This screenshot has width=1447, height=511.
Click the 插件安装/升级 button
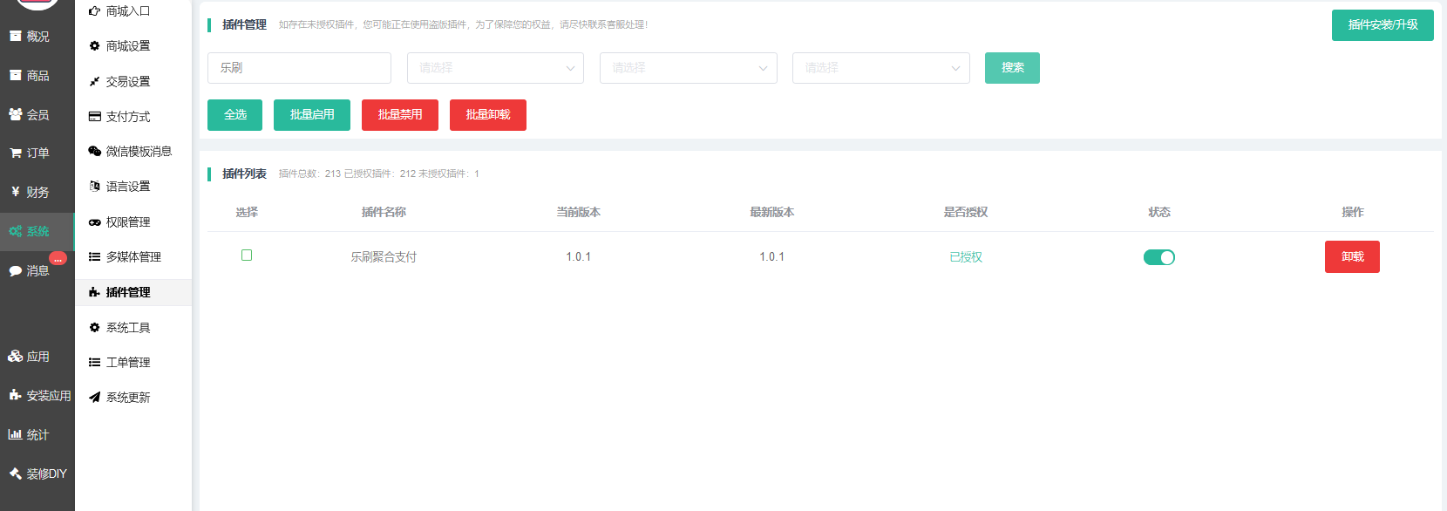1382,25
